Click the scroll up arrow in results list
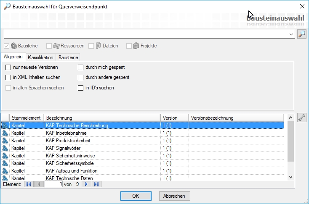 tap(290, 118)
